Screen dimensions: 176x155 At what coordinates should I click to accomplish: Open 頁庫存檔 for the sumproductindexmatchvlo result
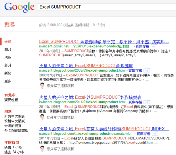144,133
